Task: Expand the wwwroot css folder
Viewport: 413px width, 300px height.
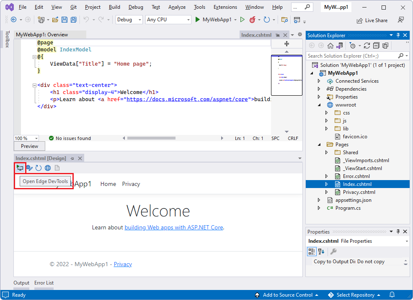Action: coord(327,112)
